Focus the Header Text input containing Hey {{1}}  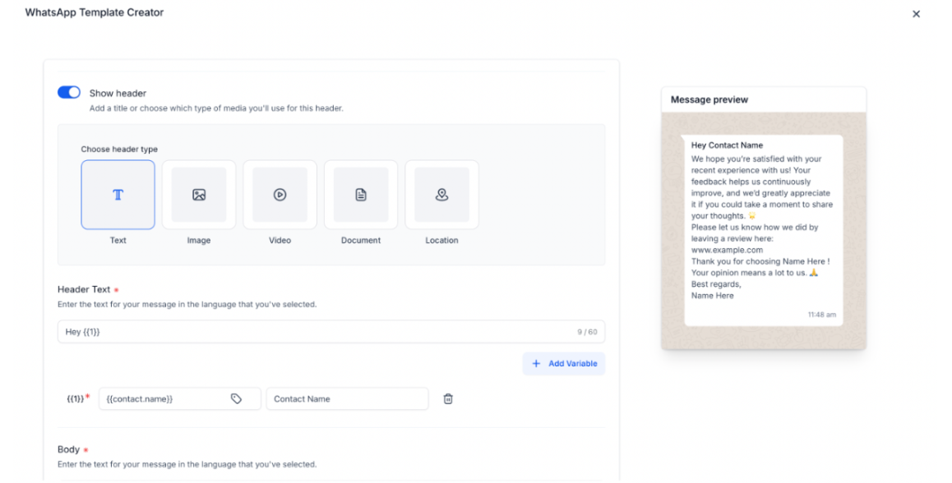(x=312, y=332)
